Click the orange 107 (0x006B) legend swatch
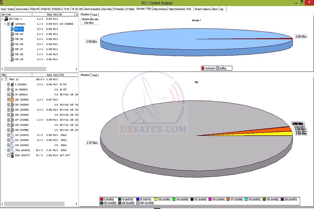 tap(228, 200)
